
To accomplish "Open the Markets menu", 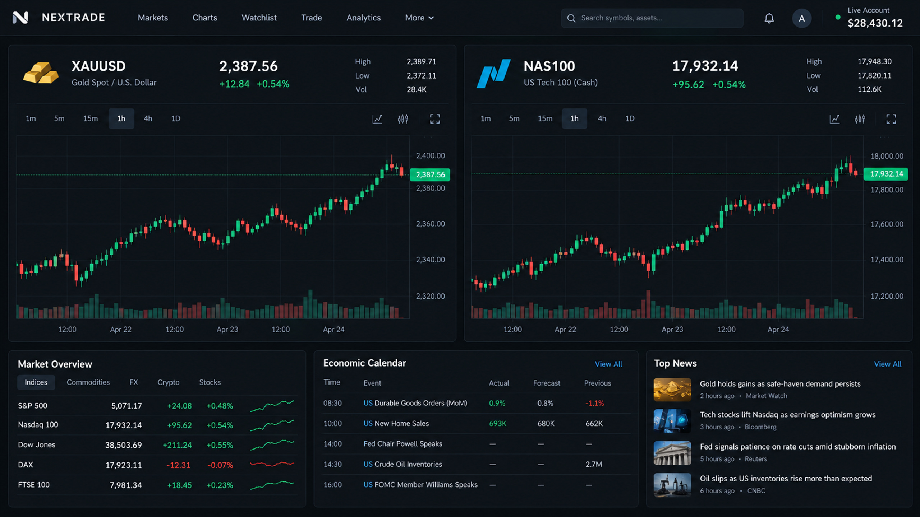I will (x=153, y=18).
